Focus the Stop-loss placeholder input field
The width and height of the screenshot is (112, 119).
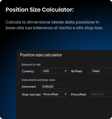101,94
